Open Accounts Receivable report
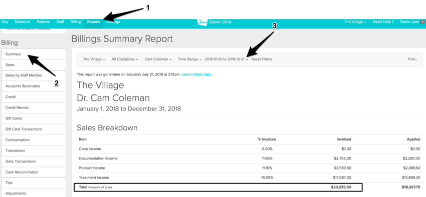 (x=34, y=86)
